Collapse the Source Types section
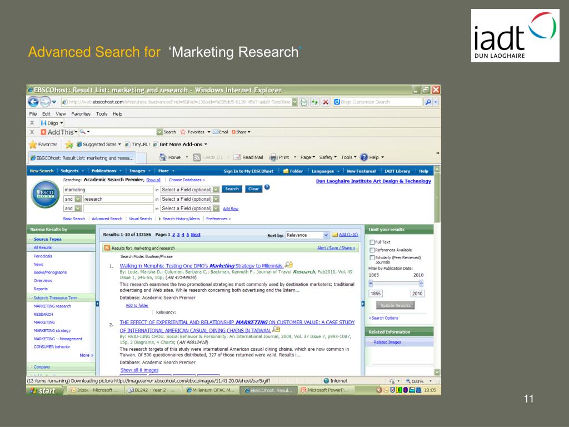 coord(31,239)
